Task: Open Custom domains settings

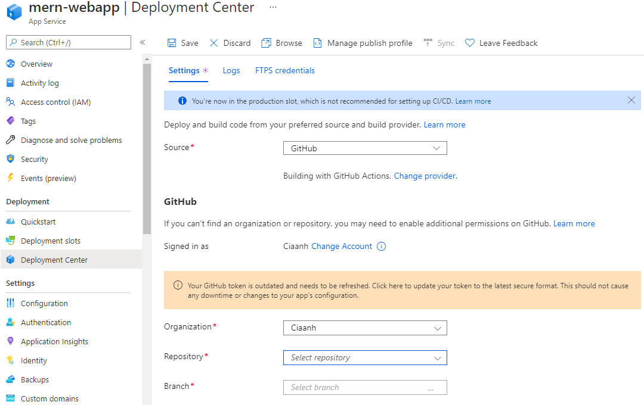Action: [51, 398]
